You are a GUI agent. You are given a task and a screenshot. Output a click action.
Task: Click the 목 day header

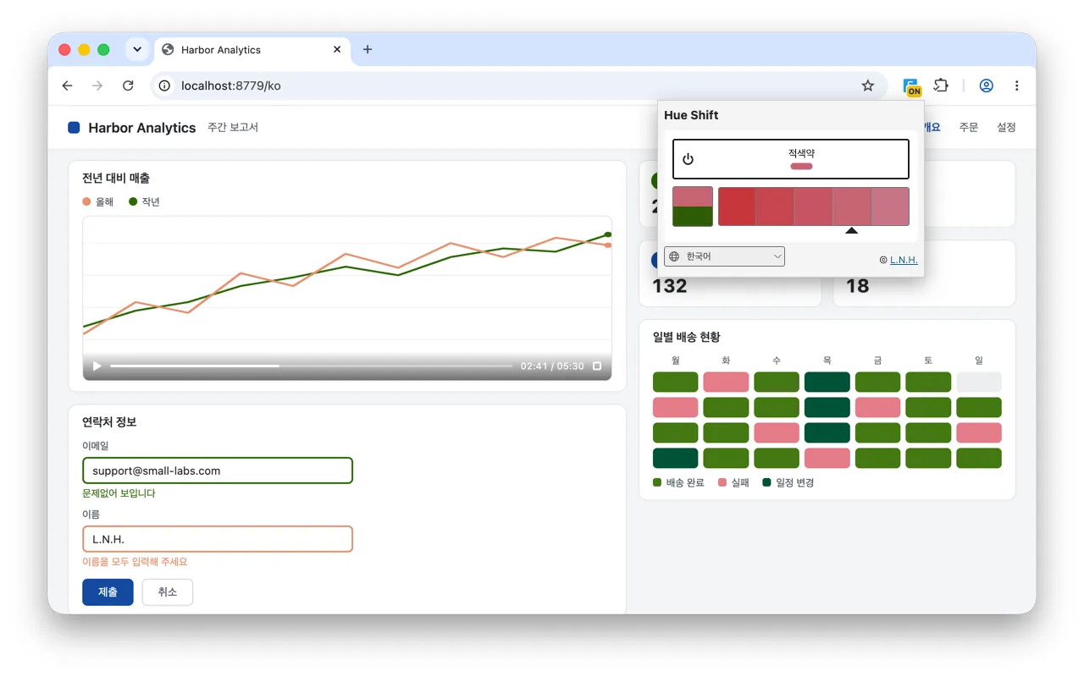827,360
